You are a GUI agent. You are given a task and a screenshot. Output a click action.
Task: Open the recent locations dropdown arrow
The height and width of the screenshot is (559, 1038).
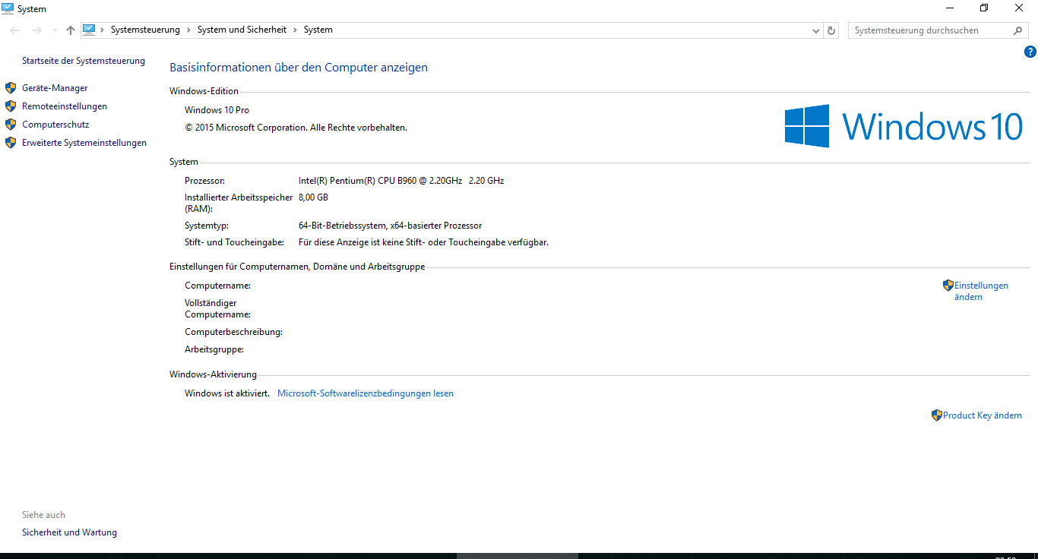pos(54,30)
